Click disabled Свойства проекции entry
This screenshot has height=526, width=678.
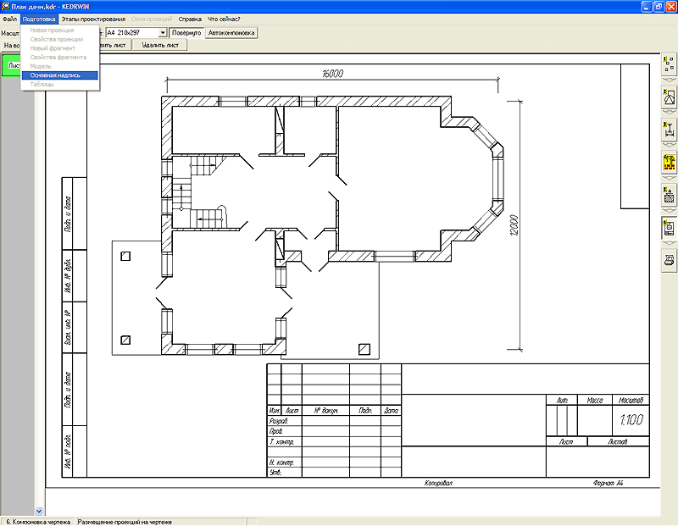[x=59, y=39]
